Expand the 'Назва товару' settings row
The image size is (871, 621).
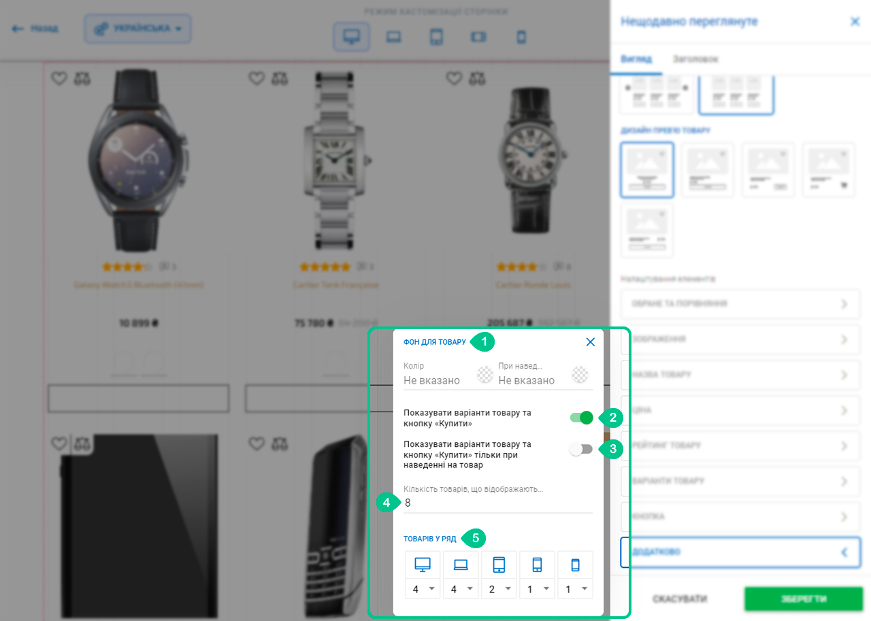tap(740, 375)
